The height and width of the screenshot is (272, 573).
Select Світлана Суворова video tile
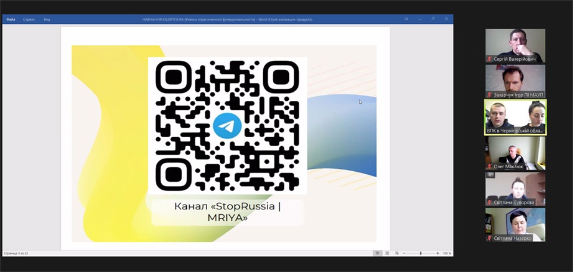[x=515, y=188]
